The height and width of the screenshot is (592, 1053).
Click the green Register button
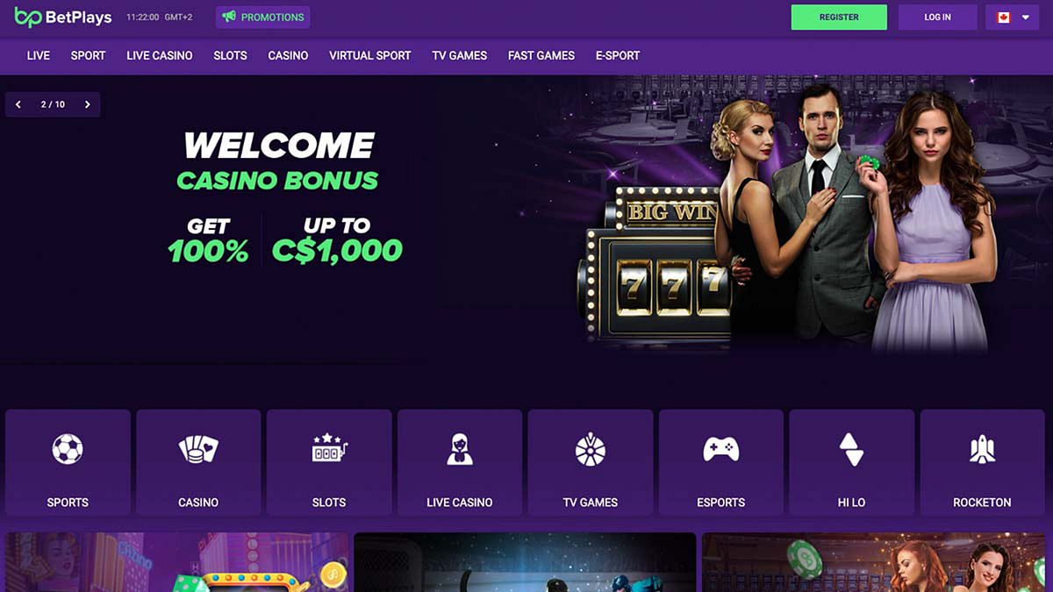pyautogui.click(x=839, y=18)
